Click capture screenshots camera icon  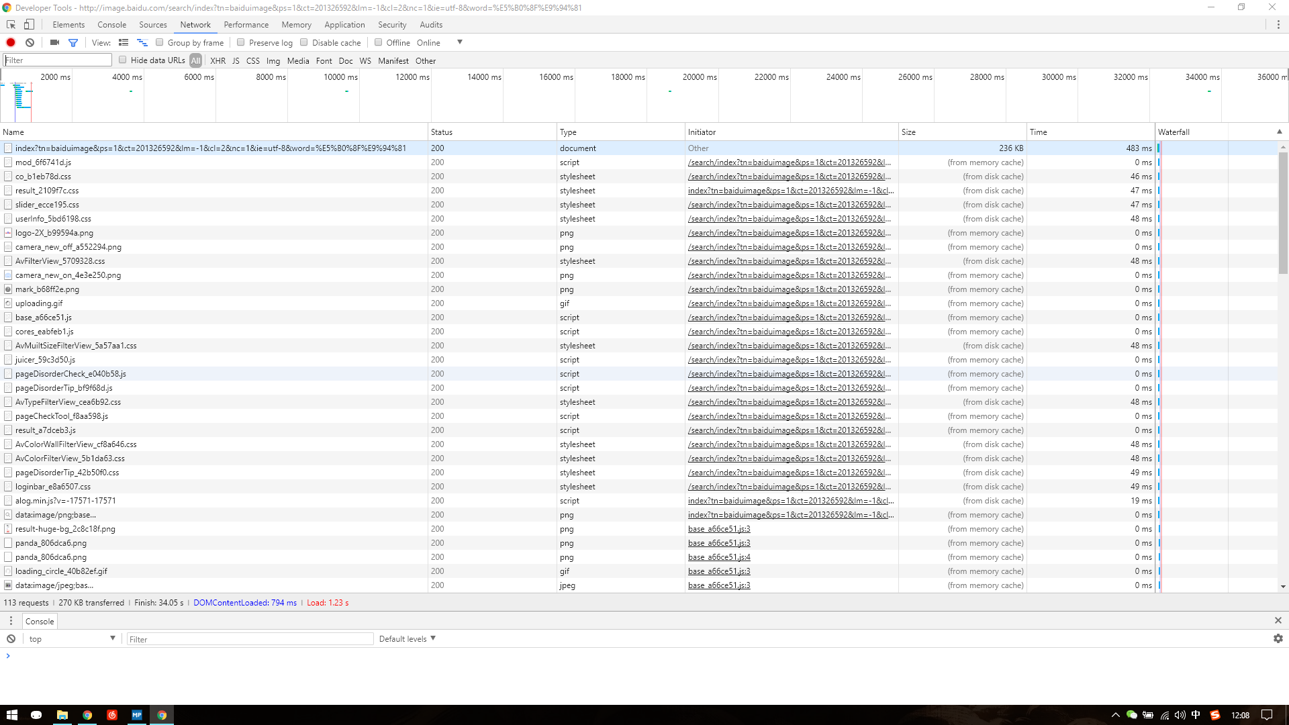tap(54, 42)
